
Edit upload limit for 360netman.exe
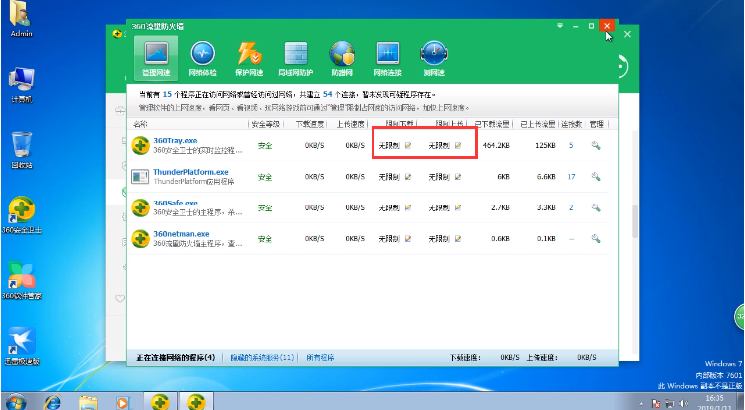[x=458, y=239]
